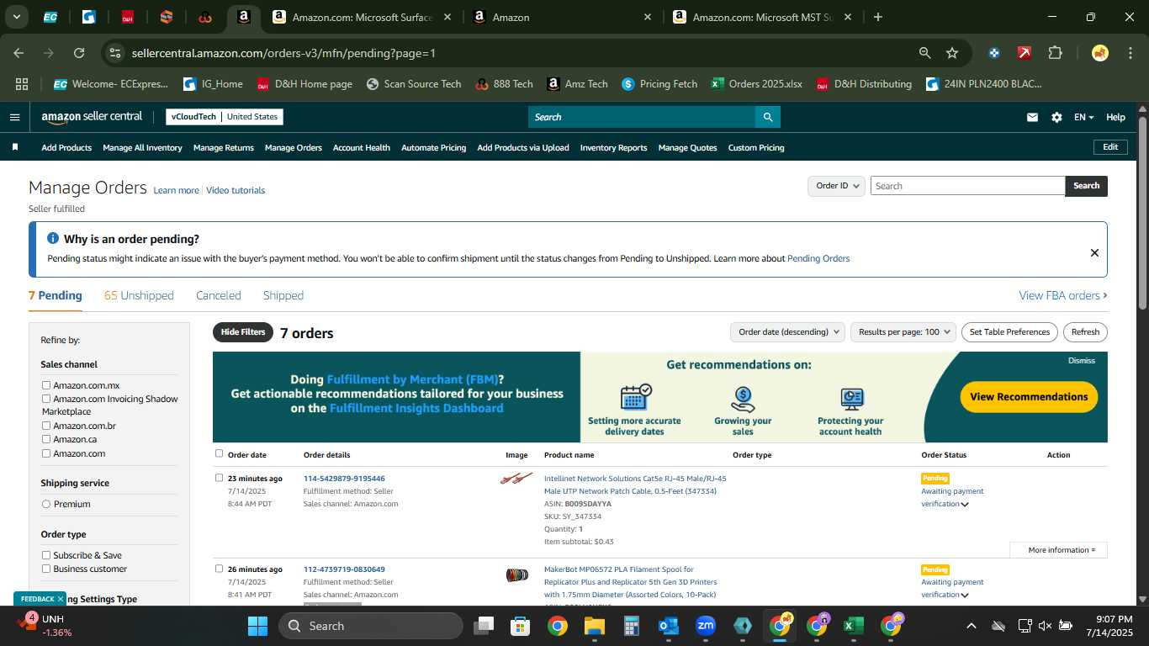Click the browser address bar URL
Image resolution: width=1149 pixels, height=646 pixels.
(x=283, y=53)
